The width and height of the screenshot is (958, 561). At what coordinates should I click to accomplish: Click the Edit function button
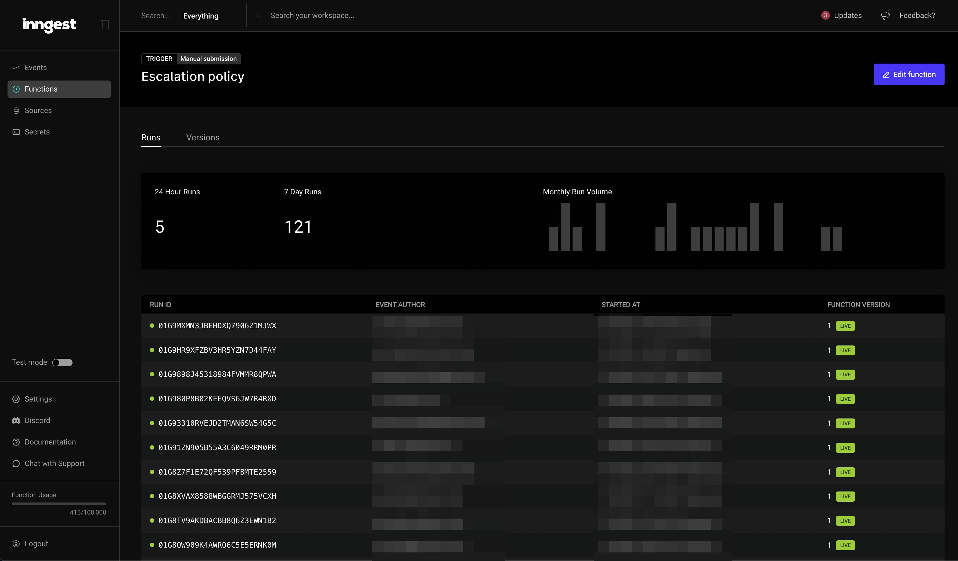pos(909,74)
